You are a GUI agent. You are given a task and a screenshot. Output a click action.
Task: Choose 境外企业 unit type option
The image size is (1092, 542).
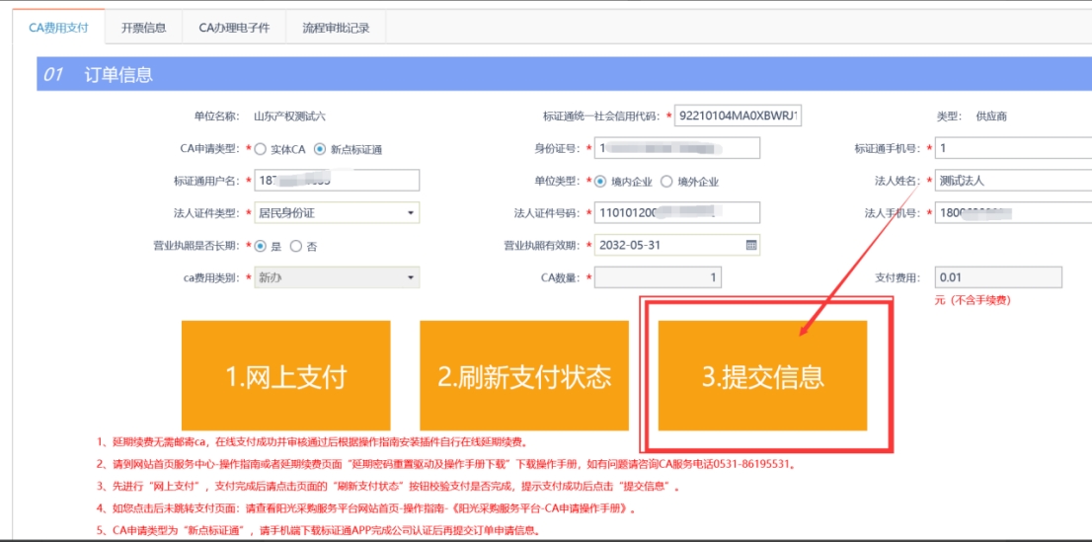tap(666, 182)
